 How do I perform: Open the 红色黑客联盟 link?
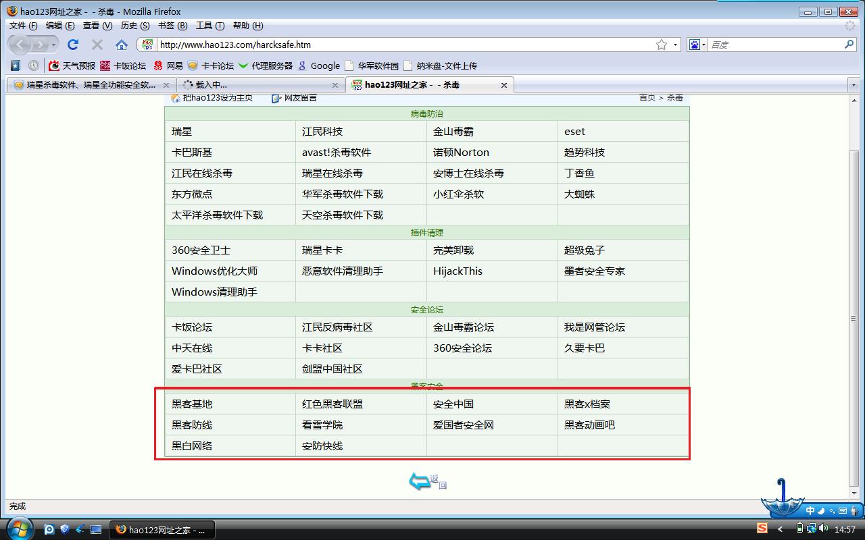click(x=332, y=404)
